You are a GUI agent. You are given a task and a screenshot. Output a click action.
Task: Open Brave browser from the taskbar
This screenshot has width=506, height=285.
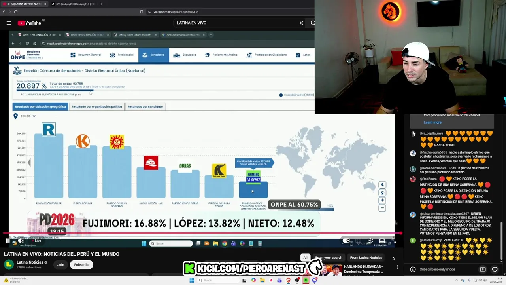click(288, 280)
